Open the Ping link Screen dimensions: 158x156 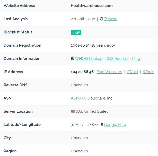[136, 59]
